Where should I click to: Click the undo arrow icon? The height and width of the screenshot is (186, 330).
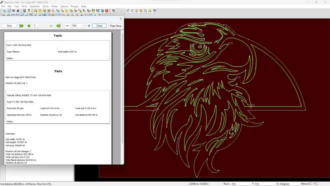(114, 10)
